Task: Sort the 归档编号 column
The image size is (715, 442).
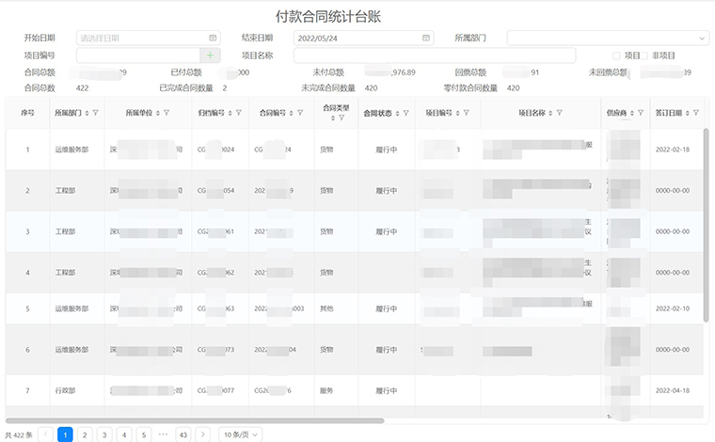Action: click(231, 113)
